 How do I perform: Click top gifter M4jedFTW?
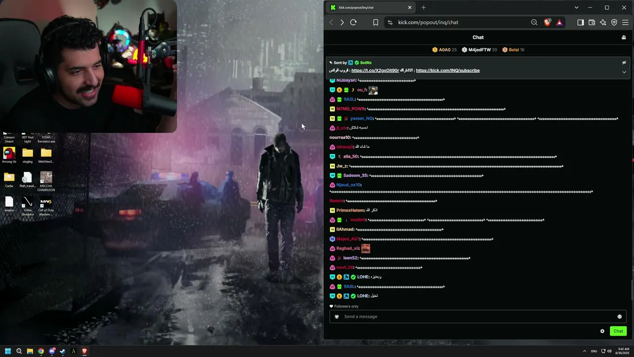pyautogui.click(x=479, y=50)
